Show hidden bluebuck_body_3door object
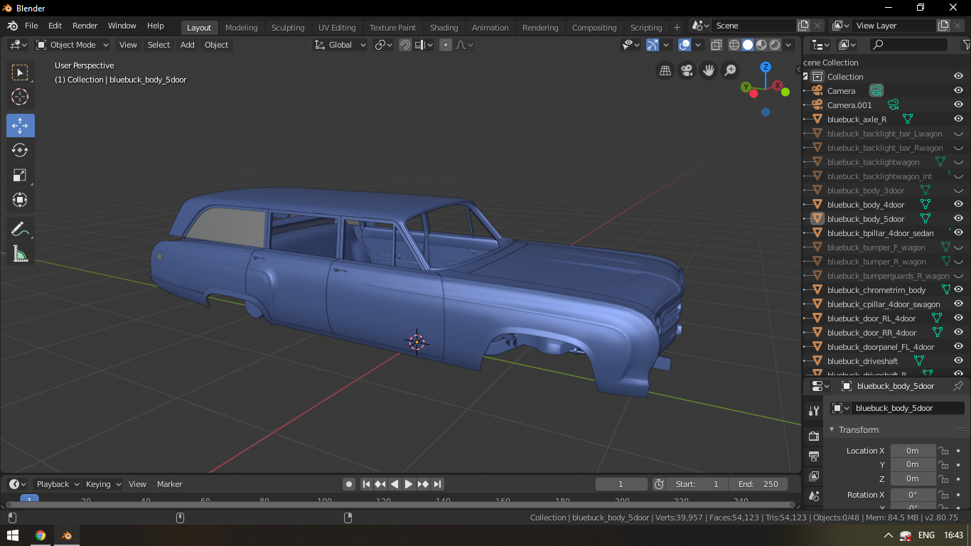The height and width of the screenshot is (546, 971). click(958, 191)
